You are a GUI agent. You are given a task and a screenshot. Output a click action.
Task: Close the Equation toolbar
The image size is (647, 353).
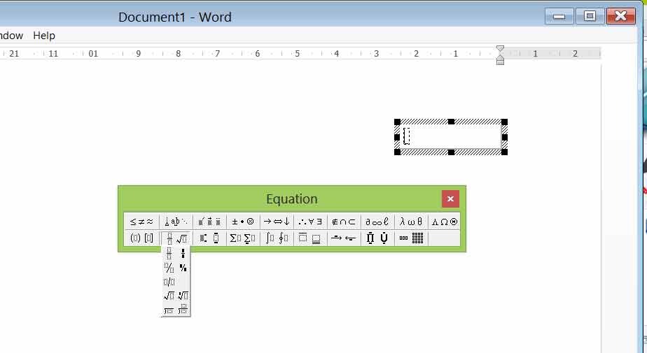(x=450, y=199)
